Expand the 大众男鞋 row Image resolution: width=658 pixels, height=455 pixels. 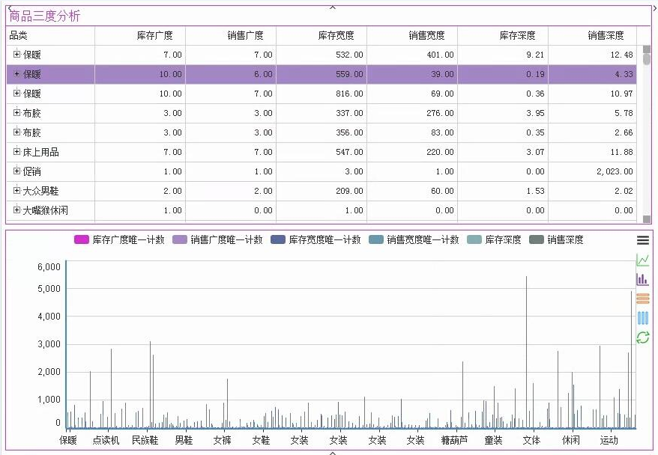tap(16, 190)
